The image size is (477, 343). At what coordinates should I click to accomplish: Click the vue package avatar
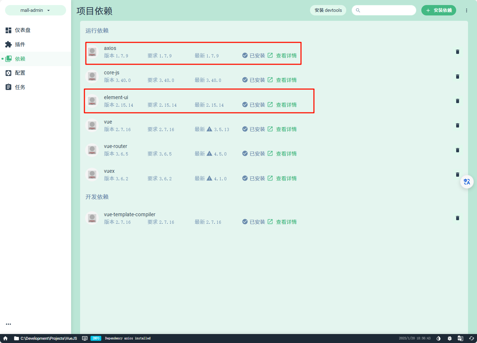click(x=92, y=125)
